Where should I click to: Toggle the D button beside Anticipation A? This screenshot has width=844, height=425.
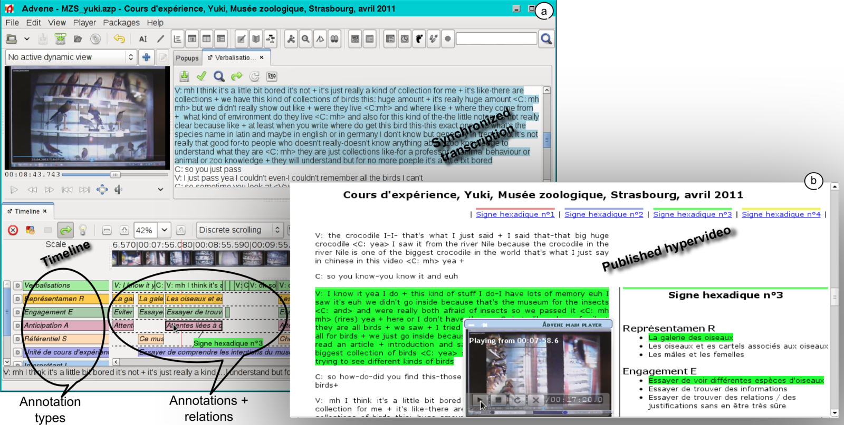click(17, 325)
